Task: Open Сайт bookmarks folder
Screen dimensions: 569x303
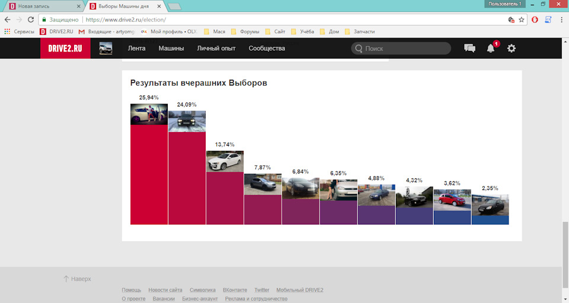Action: pos(275,31)
